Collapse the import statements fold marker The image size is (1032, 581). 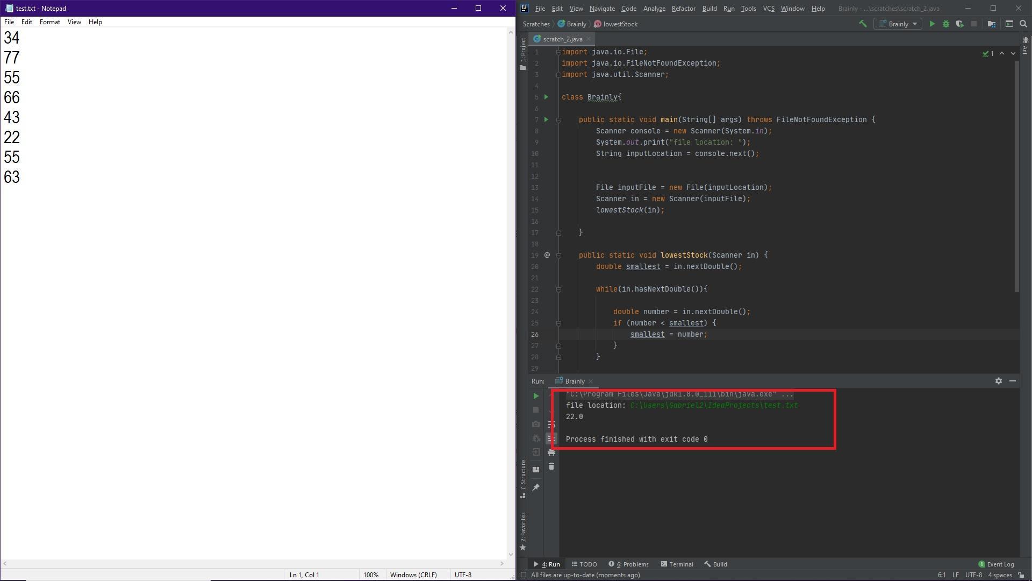coord(558,52)
